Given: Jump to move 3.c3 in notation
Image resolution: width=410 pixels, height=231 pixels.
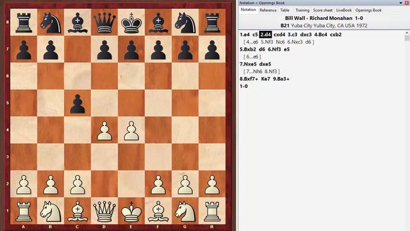Looking at the screenshot, I should point(293,35).
